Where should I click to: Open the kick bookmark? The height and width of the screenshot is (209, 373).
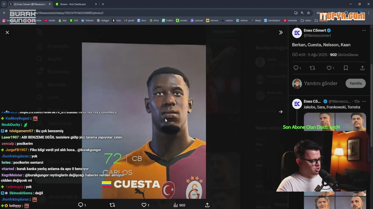(74, 21)
